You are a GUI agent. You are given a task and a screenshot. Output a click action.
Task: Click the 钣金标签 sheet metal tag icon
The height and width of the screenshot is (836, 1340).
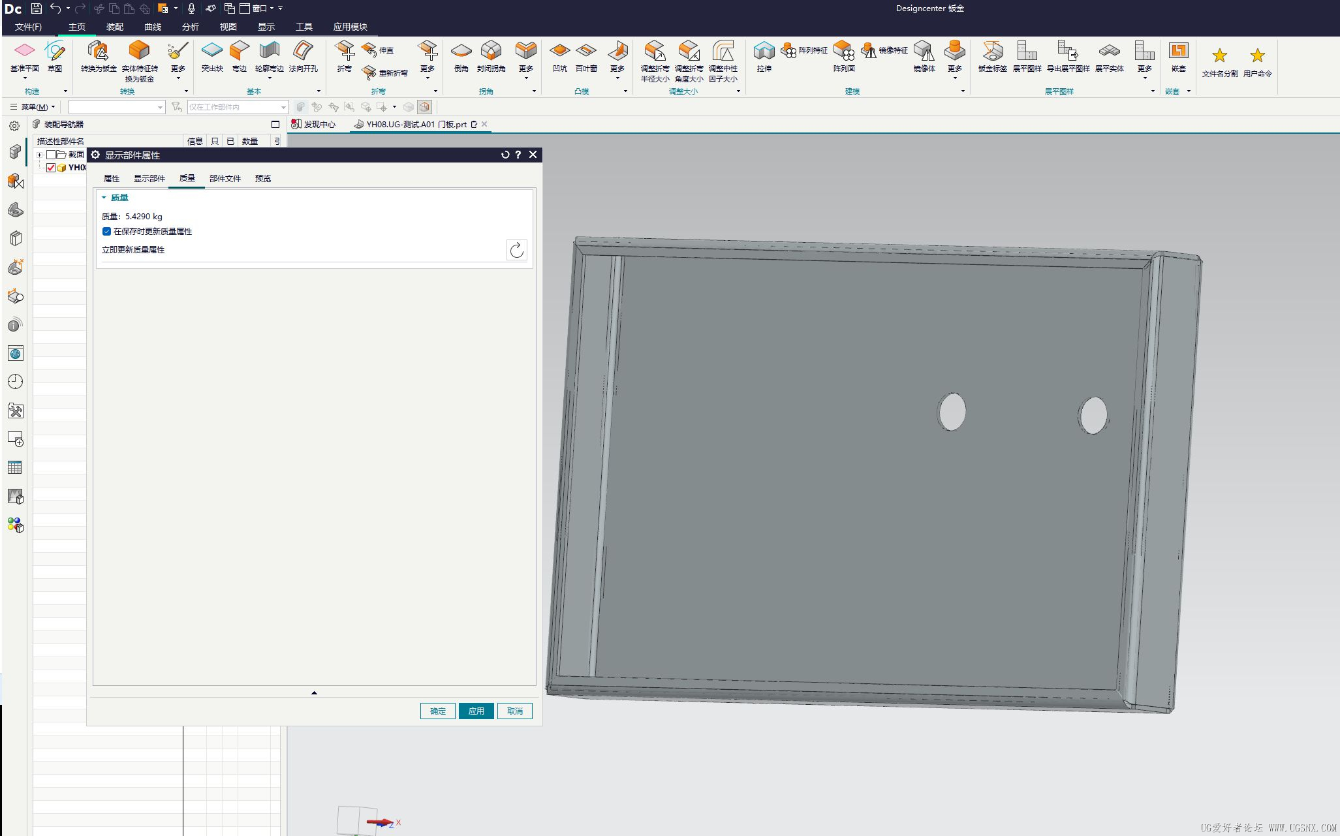coord(992,56)
